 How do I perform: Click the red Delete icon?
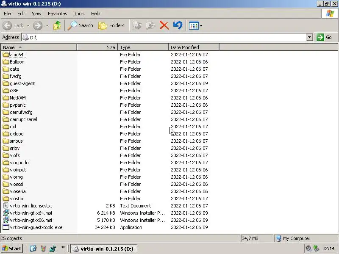click(164, 25)
